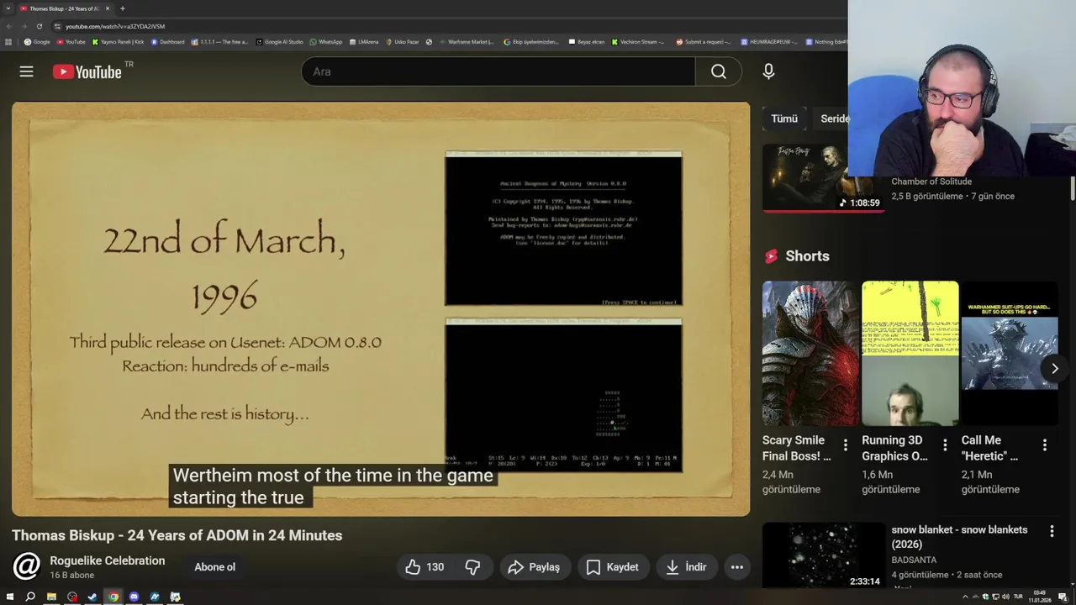
Task: Click the video player slide area
Action: (381, 309)
